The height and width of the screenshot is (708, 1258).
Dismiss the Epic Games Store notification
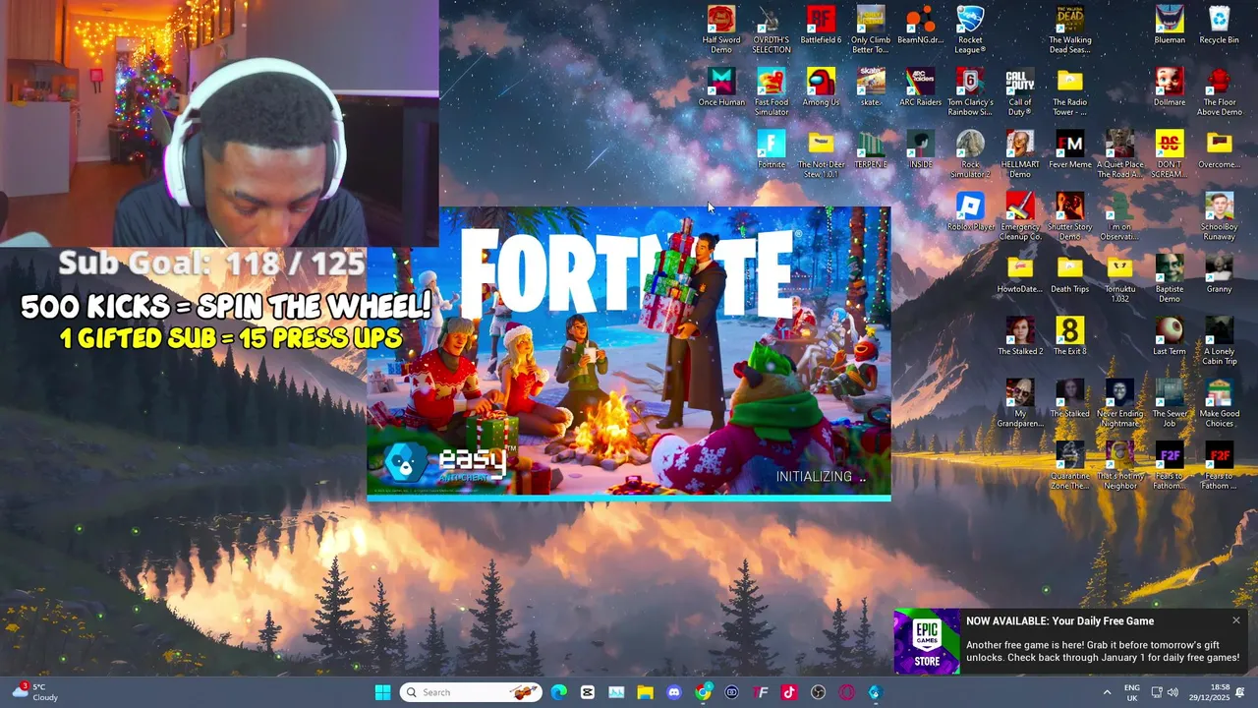1236,620
